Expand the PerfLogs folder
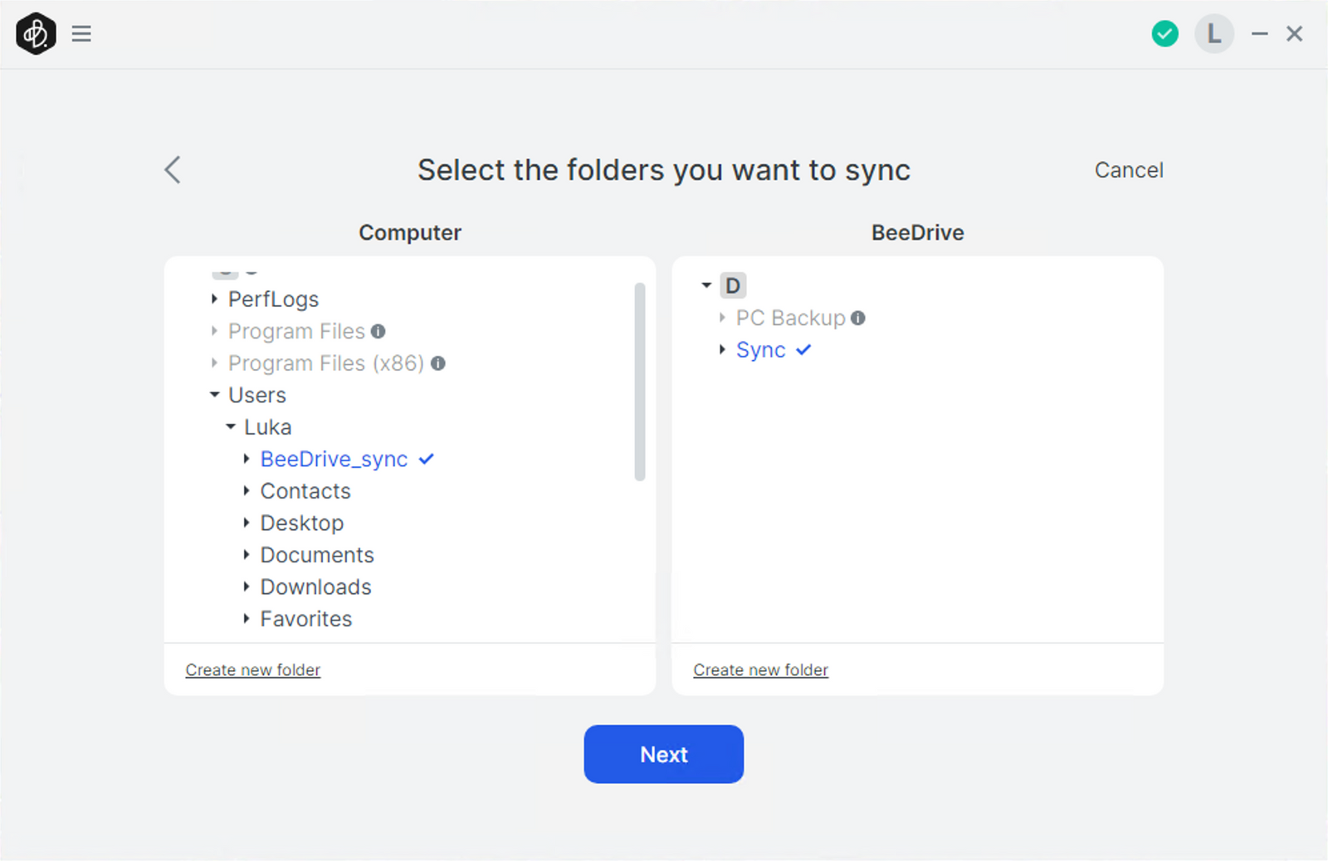Screen dimensions: 1328x861 (x=214, y=299)
